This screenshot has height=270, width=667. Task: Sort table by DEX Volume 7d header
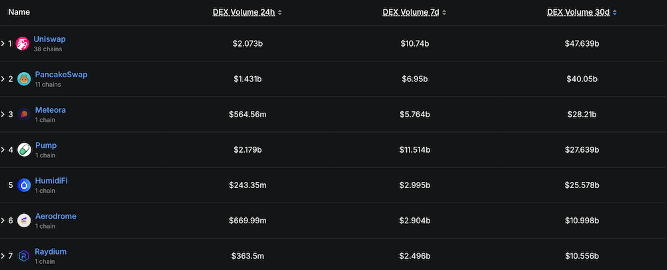(410, 13)
